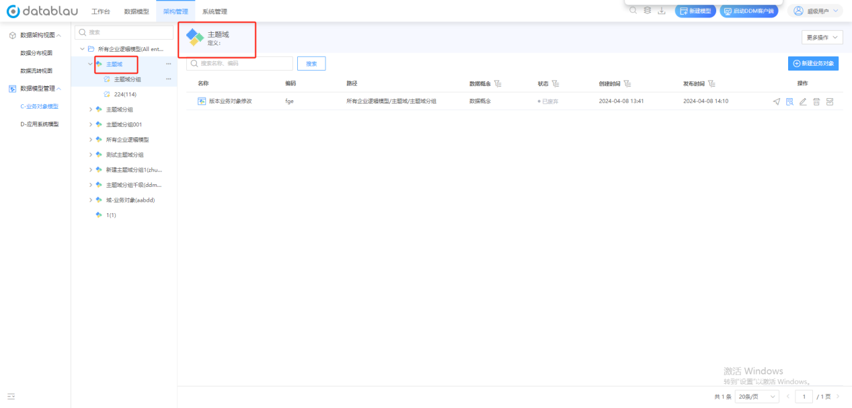This screenshot has height=408, width=852.
Task: Select the 224(114) tree item
Action: click(124, 94)
